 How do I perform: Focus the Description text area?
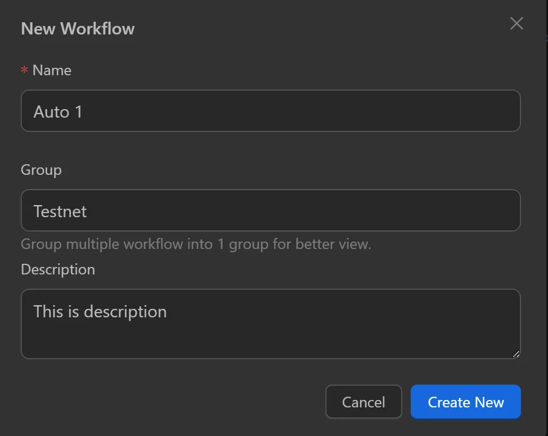click(x=271, y=324)
